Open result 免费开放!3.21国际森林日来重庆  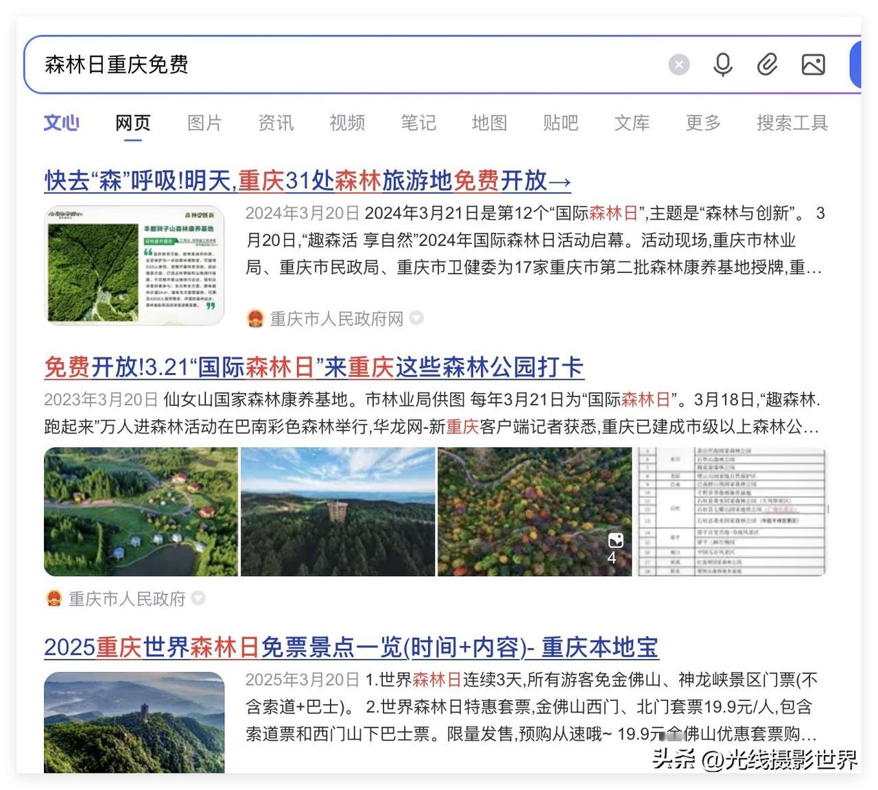click(313, 367)
